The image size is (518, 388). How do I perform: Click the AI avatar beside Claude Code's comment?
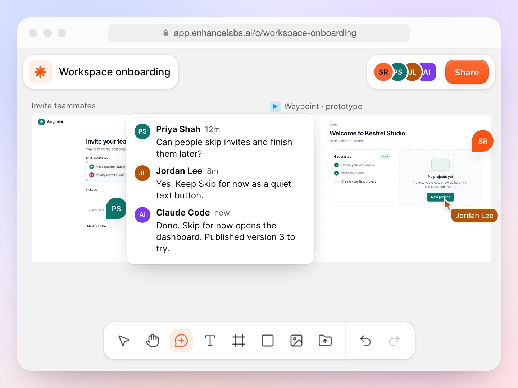pyautogui.click(x=142, y=215)
